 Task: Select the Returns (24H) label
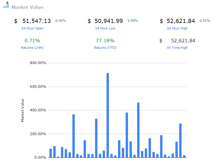tap(32, 48)
